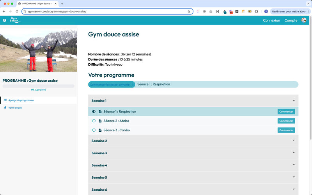Click PROGRAMME : Gym douce assise sidebar title
This screenshot has height=195, width=312.
click(x=30, y=81)
